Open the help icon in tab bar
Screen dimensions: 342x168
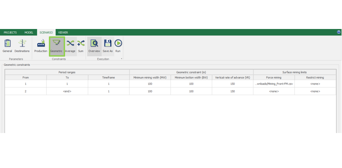pyautogui.click(x=339, y=32)
